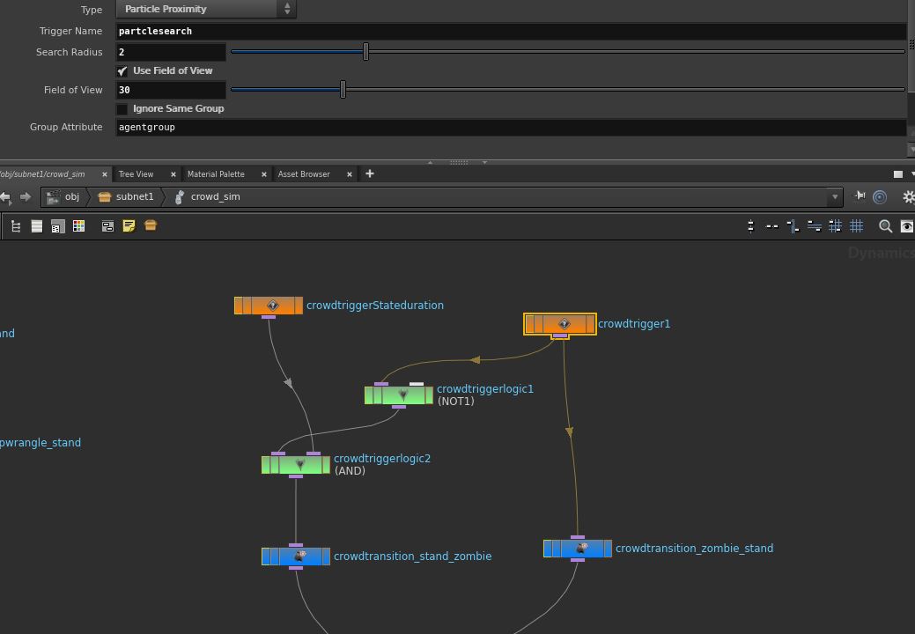The height and width of the screenshot is (634, 915).
Task: Select crowd_sim in the path bar
Action: (x=207, y=197)
